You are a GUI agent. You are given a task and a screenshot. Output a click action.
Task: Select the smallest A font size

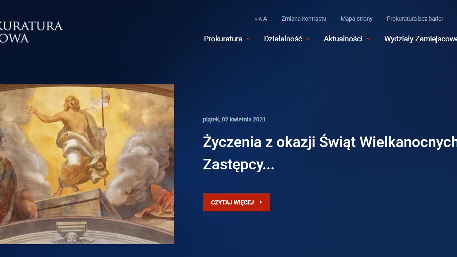click(256, 19)
